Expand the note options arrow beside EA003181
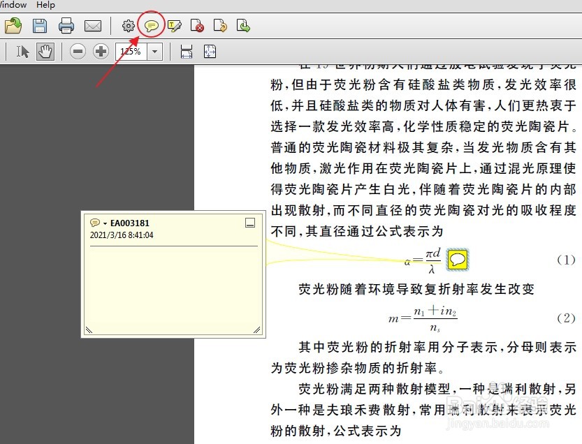 (105, 222)
